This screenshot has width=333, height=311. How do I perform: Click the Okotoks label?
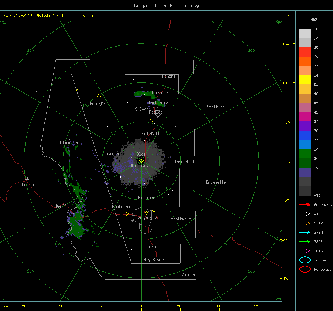[x=148, y=247]
